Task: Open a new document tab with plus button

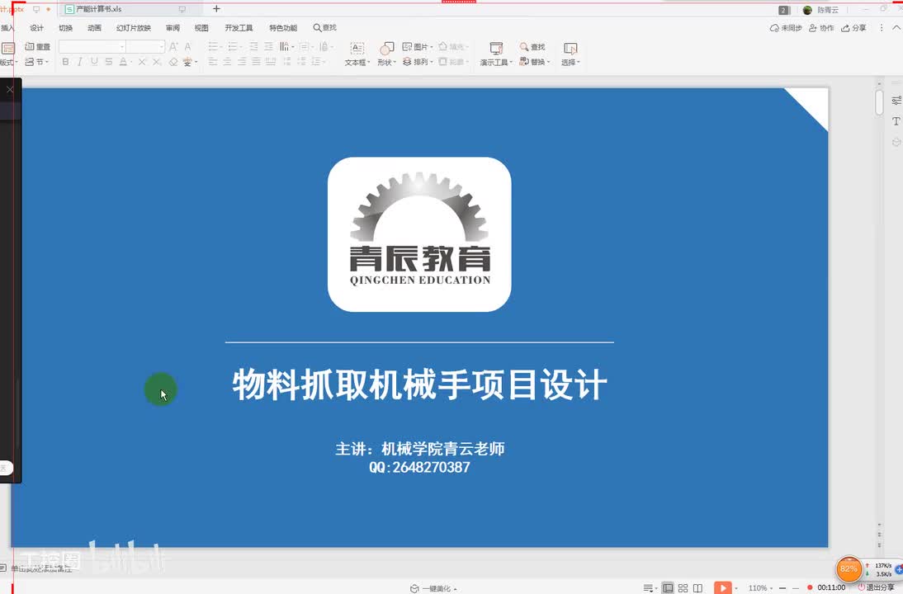Action: (x=216, y=8)
